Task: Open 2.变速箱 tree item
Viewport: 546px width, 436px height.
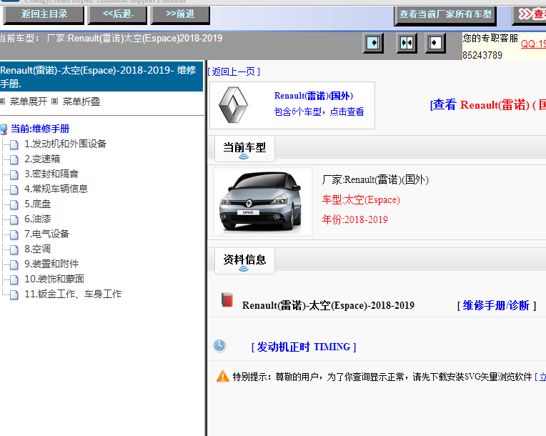Action: point(42,159)
